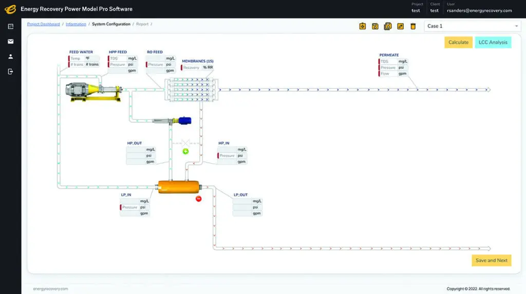Select the orange pressure exchanger graphic
This screenshot has width=526, height=294.
[x=178, y=187]
